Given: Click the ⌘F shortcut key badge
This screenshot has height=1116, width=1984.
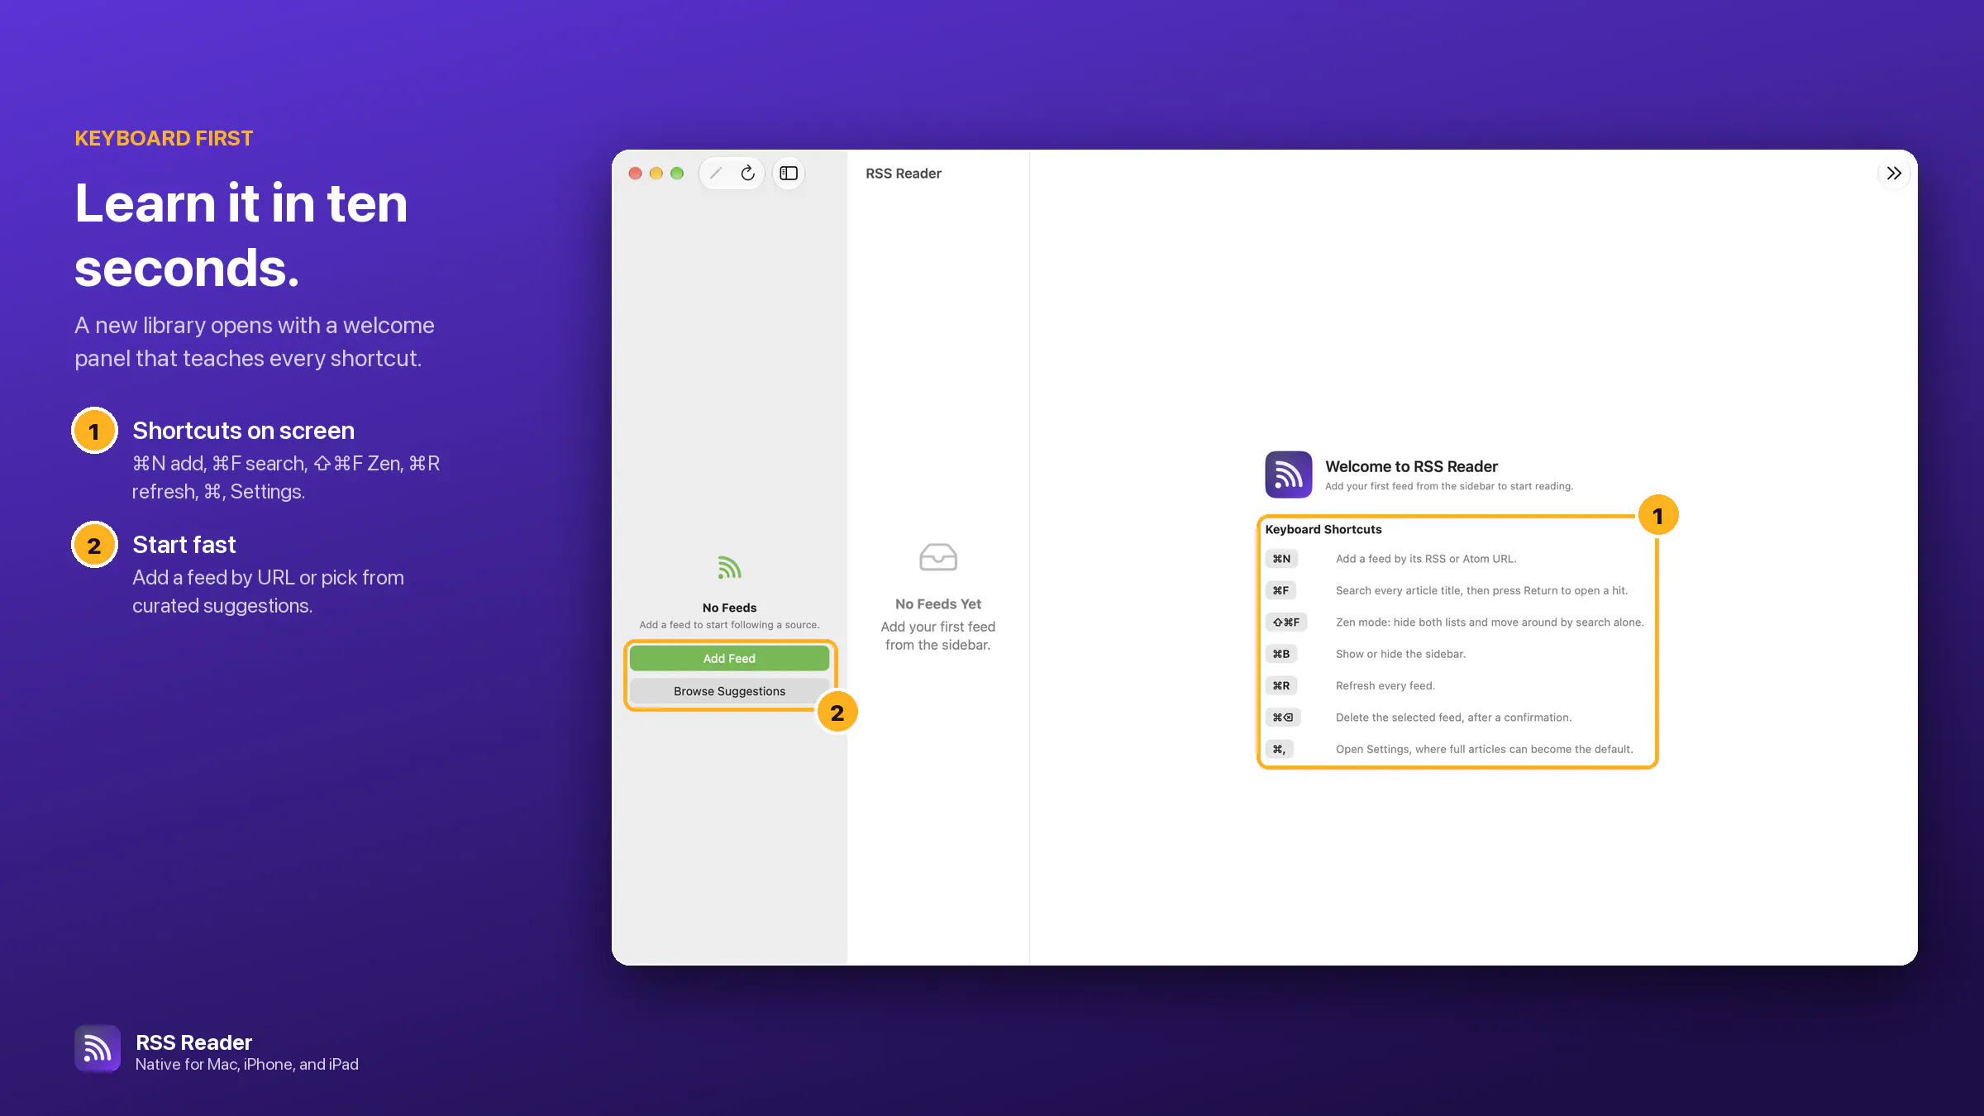Looking at the screenshot, I should pos(1281,590).
